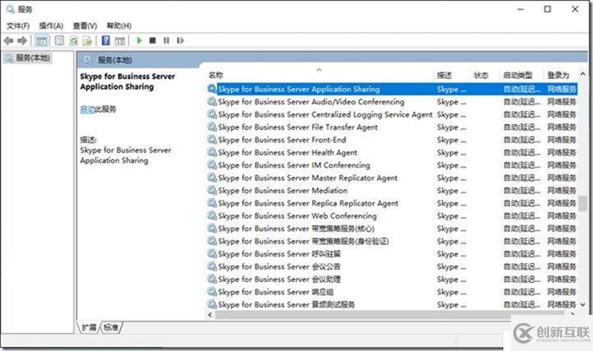Viewport: 593px width, 351px height.
Task: Sort by the 描述 column header
Action: click(x=444, y=75)
